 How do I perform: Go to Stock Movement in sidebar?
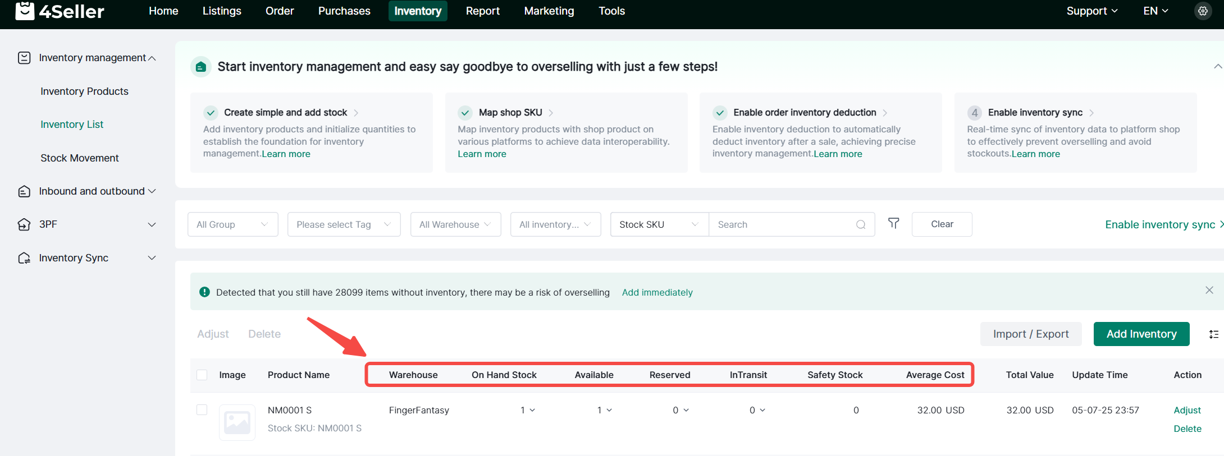click(x=80, y=158)
